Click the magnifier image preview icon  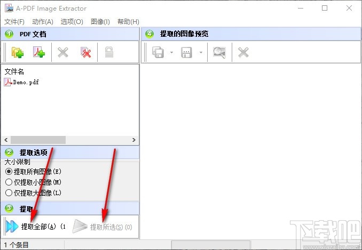point(219,52)
